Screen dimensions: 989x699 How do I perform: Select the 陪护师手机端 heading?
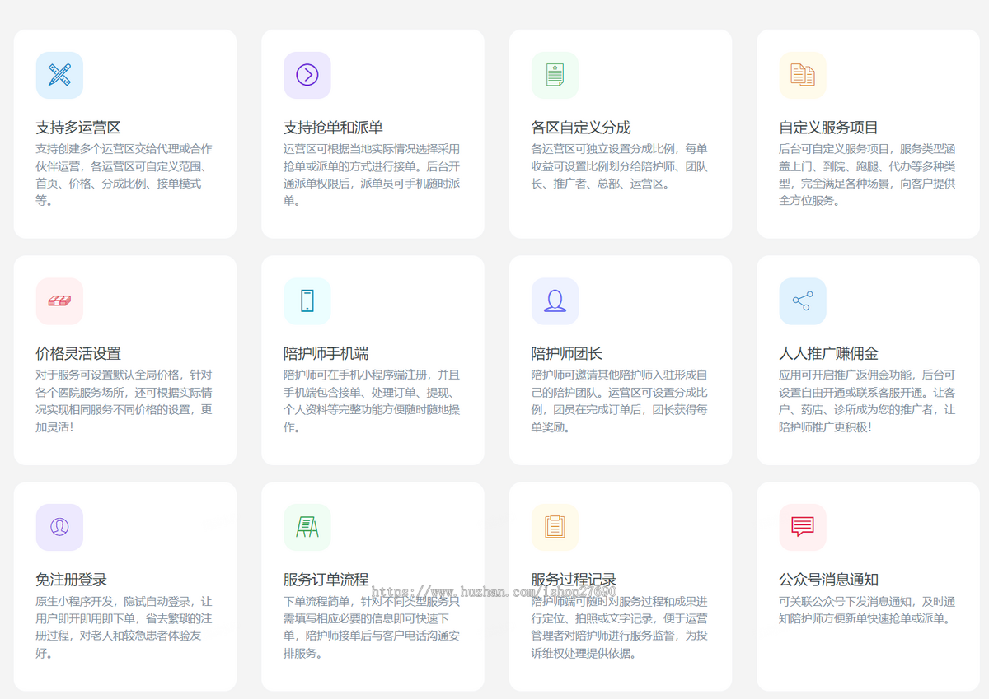(326, 354)
